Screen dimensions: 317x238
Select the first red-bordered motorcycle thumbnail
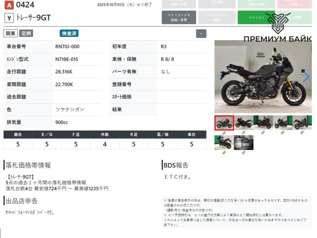point(224,123)
